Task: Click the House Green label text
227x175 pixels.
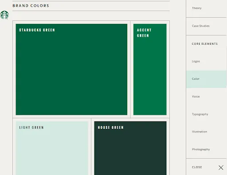Action: [110, 128]
